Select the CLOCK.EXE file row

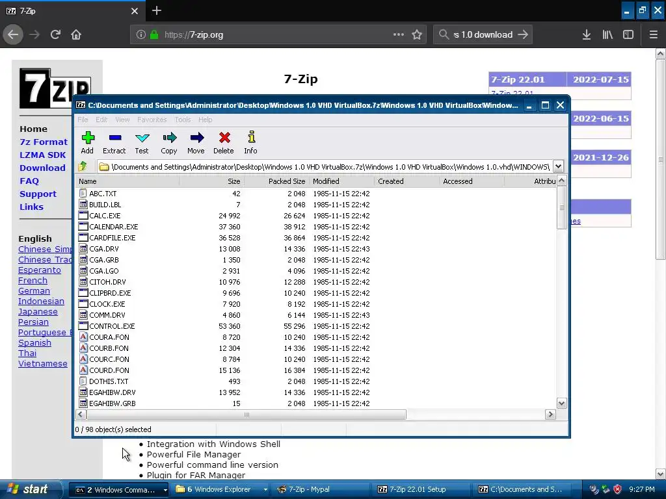coord(316,304)
